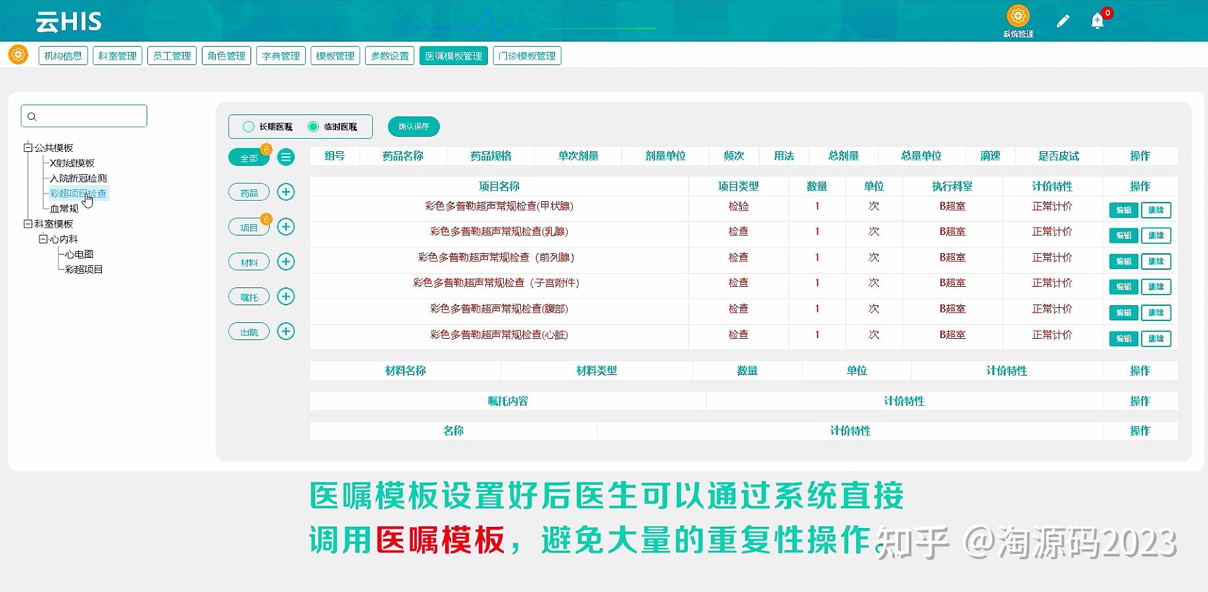The image size is (1208, 592).
Task: Delete the 心脏 ultrasound row
Action: pyautogui.click(x=1156, y=339)
